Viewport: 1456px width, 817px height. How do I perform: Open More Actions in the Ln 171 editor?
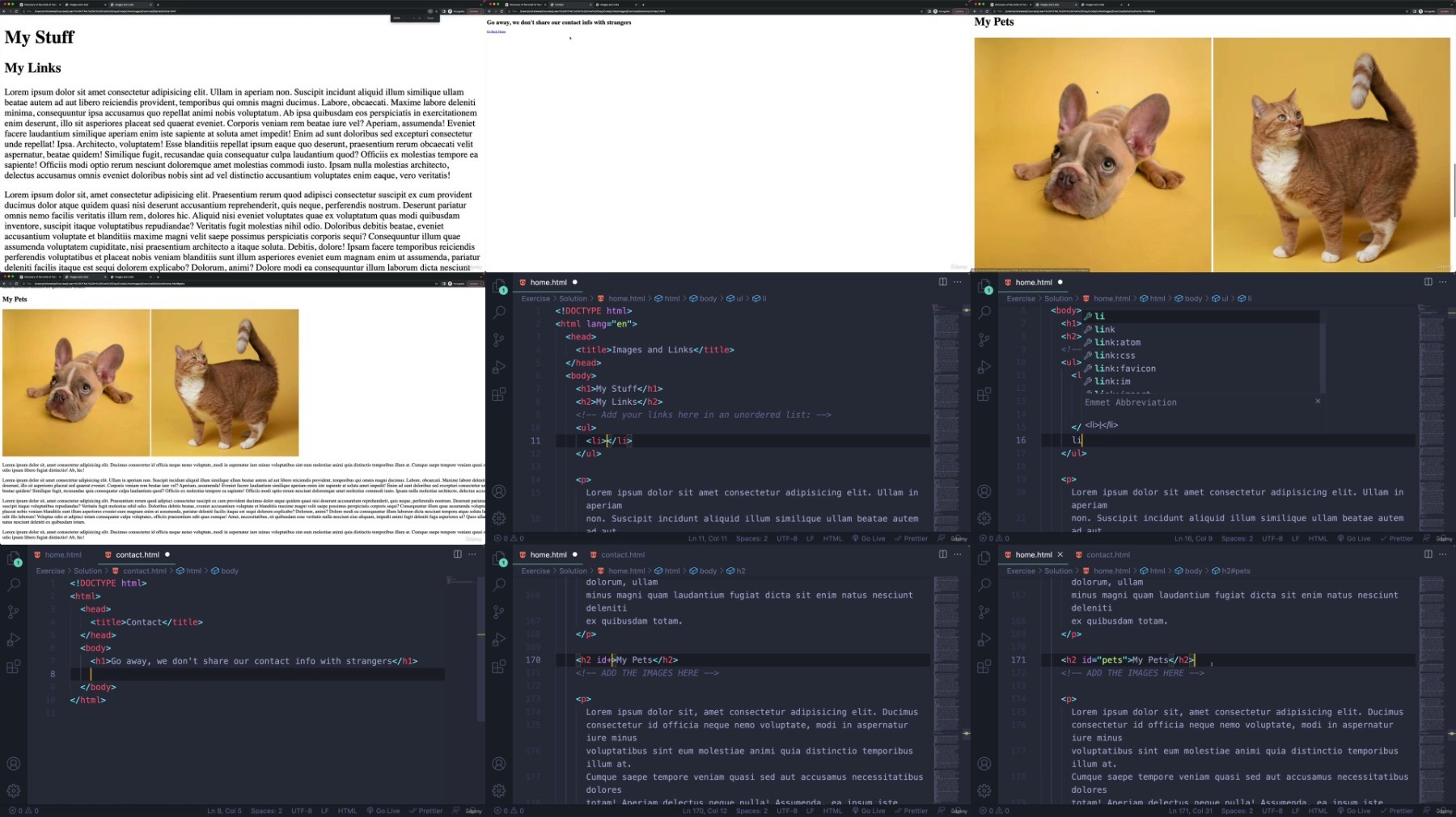pyautogui.click(x=1443, y=554)
